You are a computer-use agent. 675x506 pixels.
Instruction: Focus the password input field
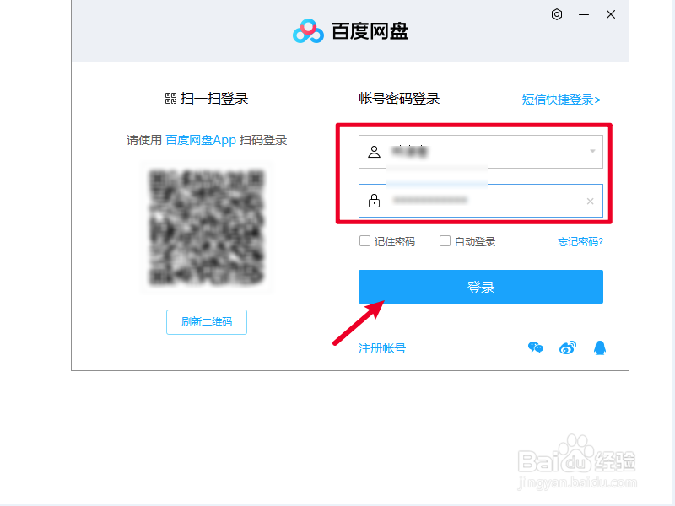pyautogui.click(x=480, y=201)
